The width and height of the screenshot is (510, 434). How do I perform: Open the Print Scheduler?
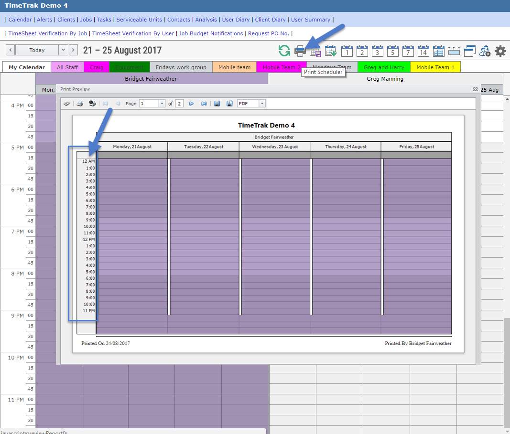point(300,51)
